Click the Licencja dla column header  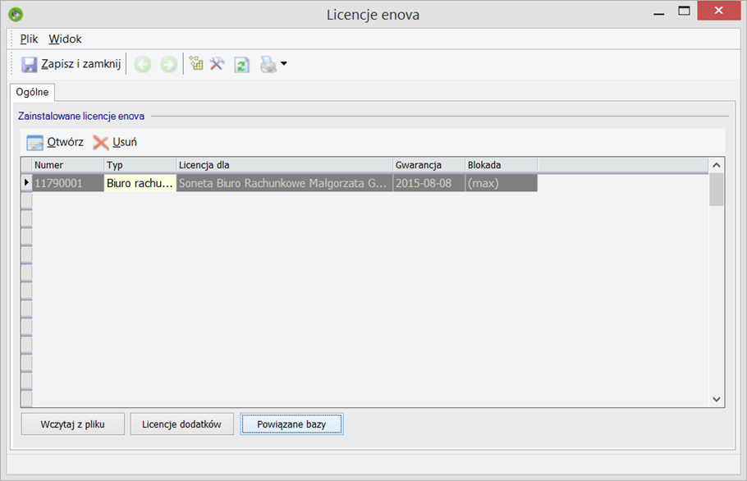(x=284, y=165)
